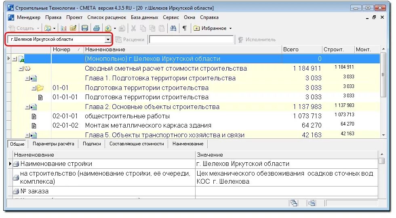
Task: Open the База данных menu
Action: 145,17
